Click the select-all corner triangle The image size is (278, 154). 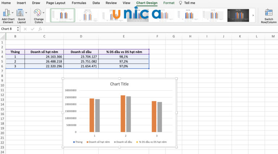click(3, 36)
